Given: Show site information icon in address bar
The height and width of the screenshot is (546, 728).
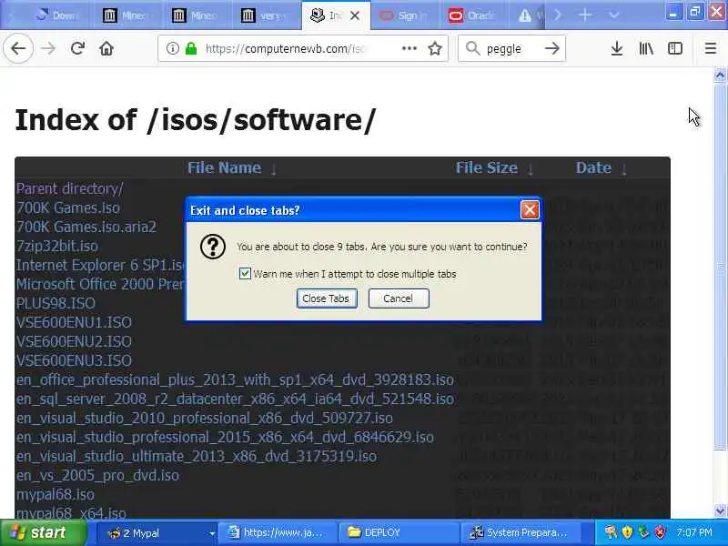Looking at the screenshot, I should [x=172, y=48].
